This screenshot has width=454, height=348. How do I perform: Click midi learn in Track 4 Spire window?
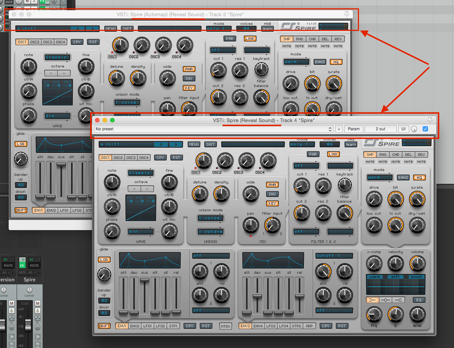click(x=351, y=145)
